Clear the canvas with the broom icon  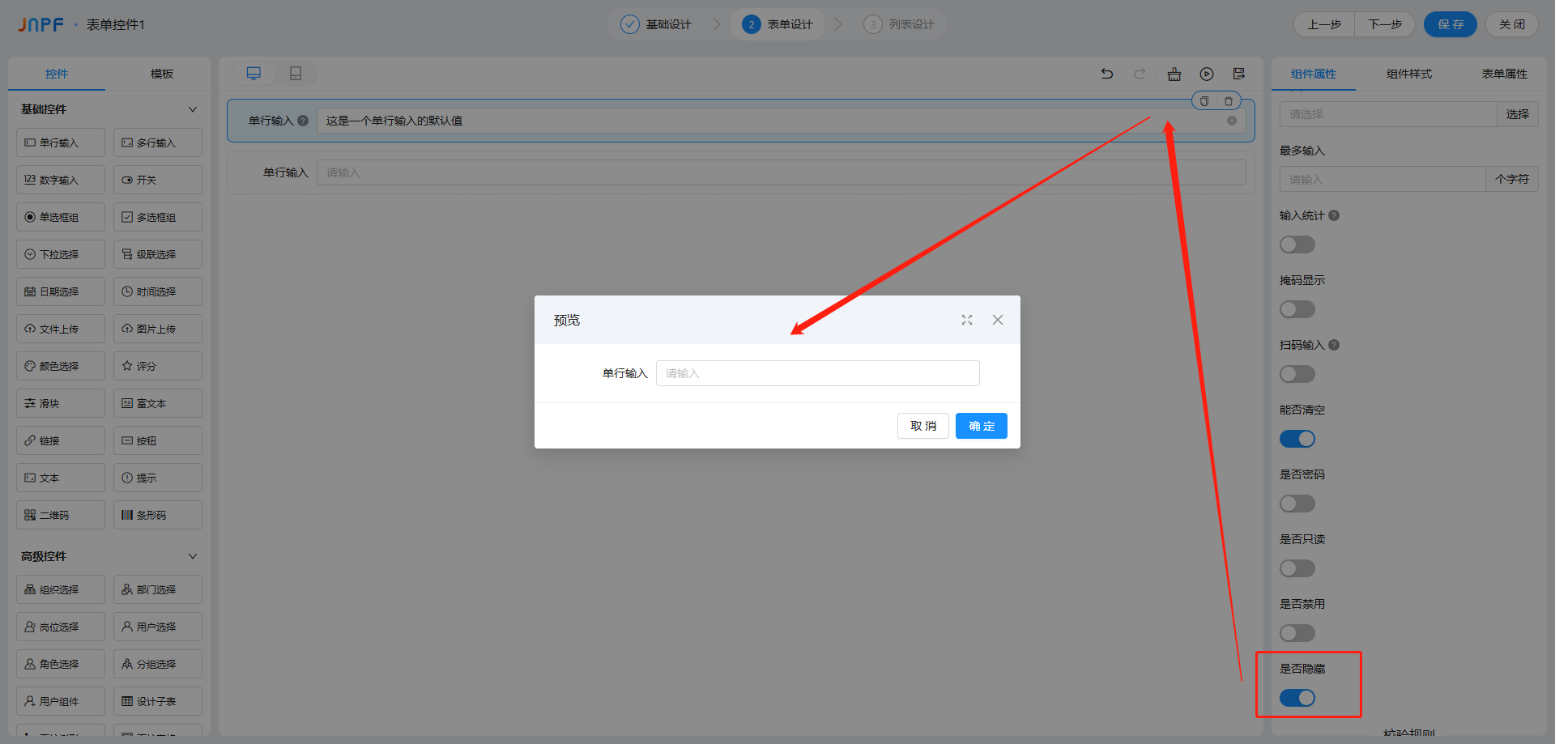tap(1174, 74)
